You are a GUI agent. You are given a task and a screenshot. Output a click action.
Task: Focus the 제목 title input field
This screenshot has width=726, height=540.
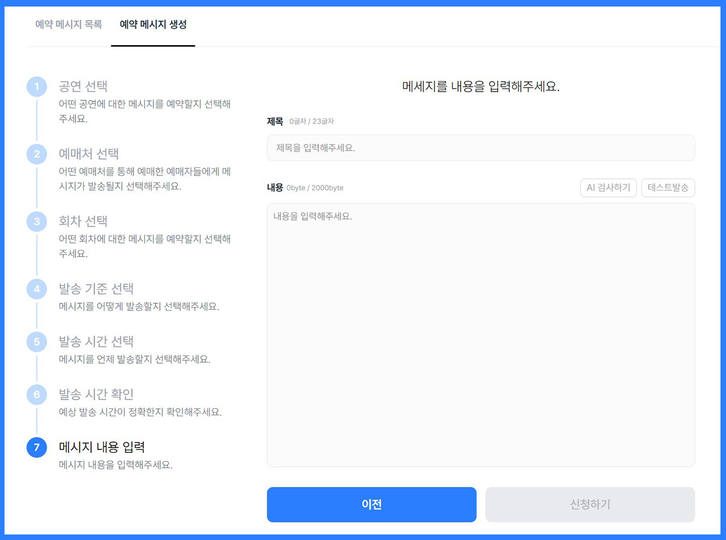click(481, 148)
